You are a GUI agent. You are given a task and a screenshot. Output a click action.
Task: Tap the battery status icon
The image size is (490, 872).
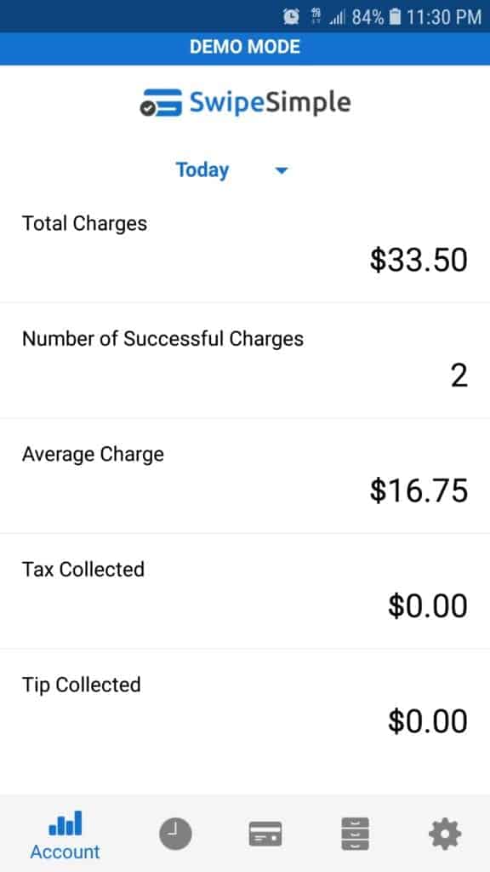pyautogui.click(x=395, y=17)
